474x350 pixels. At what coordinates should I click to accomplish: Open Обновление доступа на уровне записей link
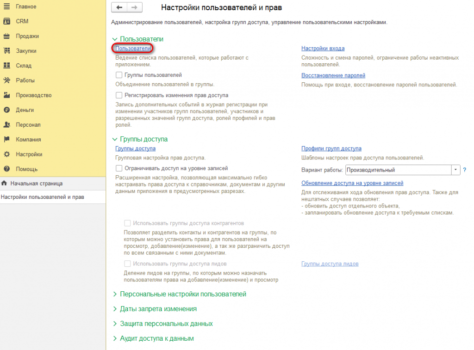352,183
